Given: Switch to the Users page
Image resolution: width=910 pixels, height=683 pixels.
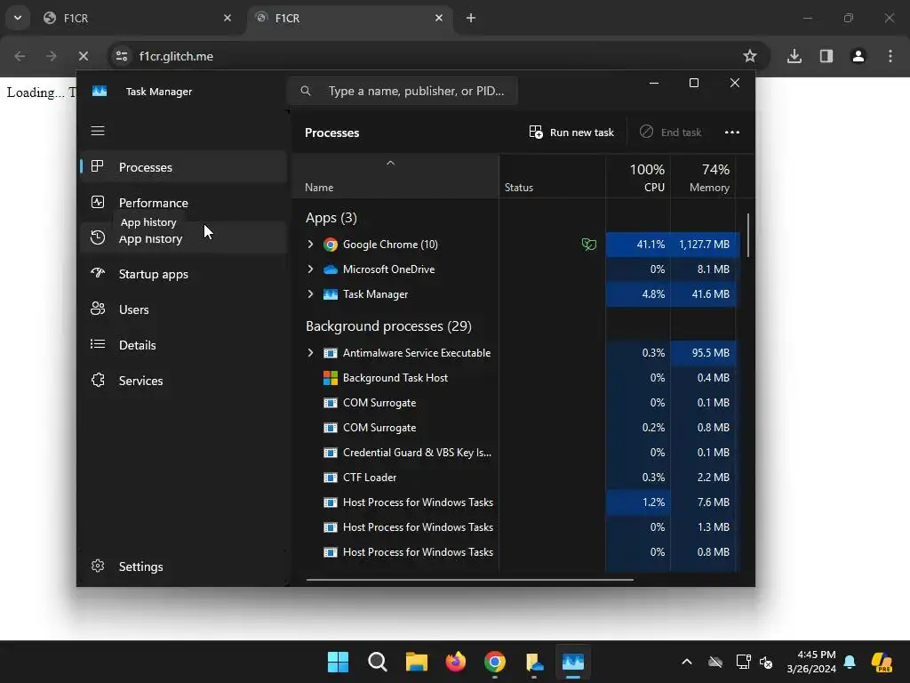Looking at the screenshot, I should pyautogui.click(x=183, y=309).
